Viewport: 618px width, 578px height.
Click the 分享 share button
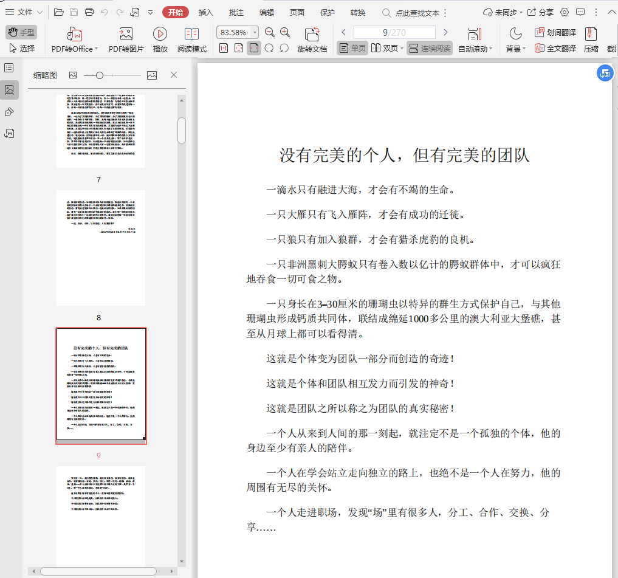tap(541, 13)
